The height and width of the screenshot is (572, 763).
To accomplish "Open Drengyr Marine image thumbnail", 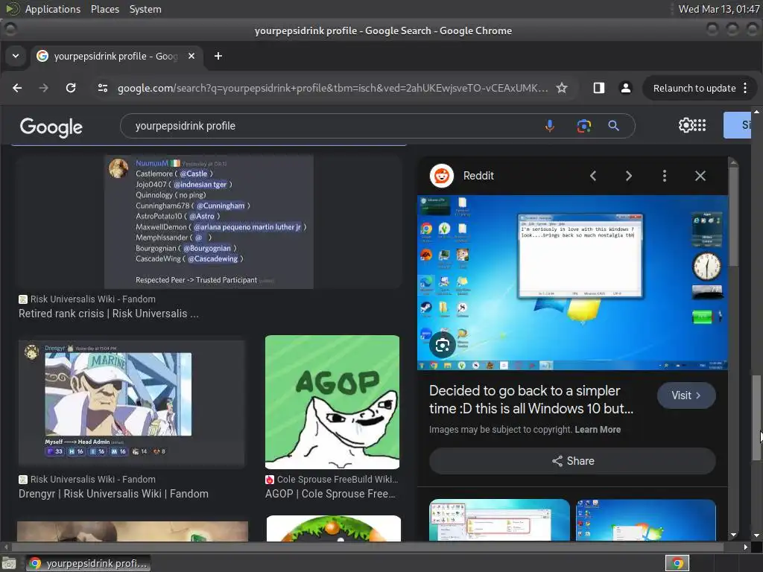I will click(131, 401).
